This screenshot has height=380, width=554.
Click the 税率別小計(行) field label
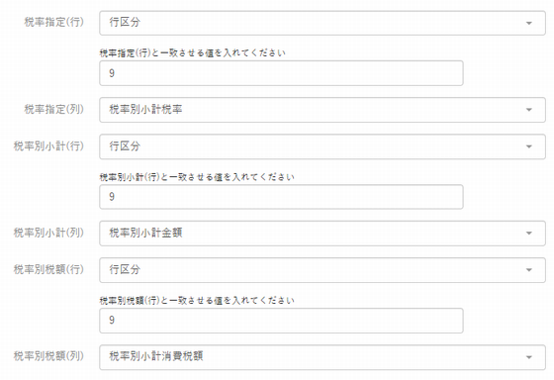coord(48,146)
